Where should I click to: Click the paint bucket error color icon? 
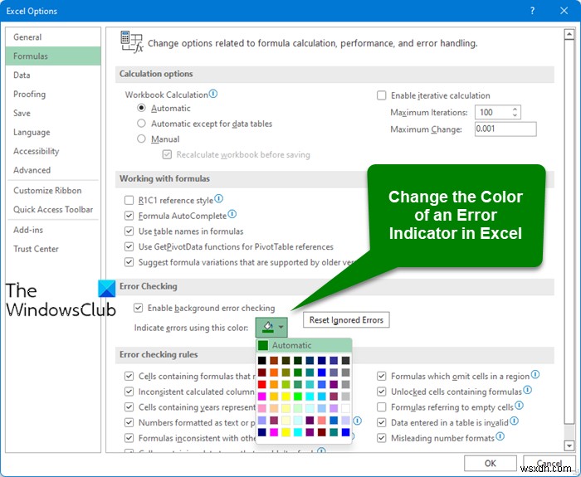tap(267, 327)
